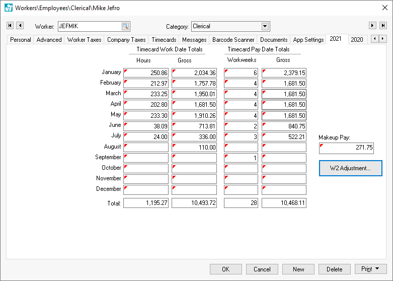Go to the next worker record
The width and height of the screenshot is (393, 281).
(372, 26)
